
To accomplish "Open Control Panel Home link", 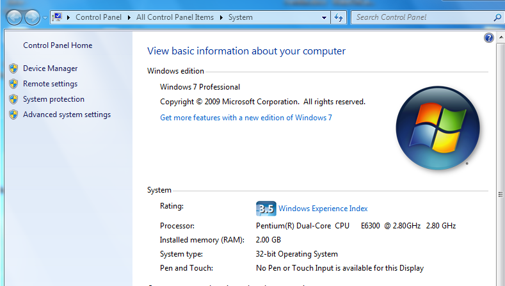I will [x=58, y=45].
